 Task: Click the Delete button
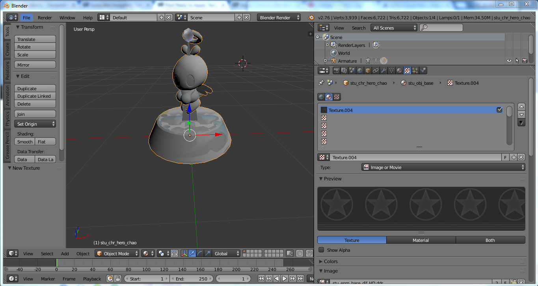35,104
